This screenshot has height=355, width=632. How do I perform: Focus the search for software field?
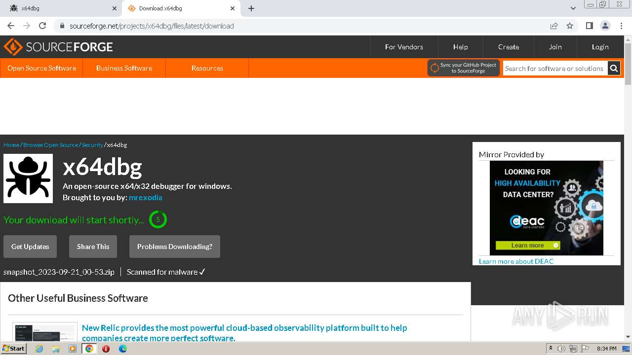pyautogui.click(x=555, y=69)
